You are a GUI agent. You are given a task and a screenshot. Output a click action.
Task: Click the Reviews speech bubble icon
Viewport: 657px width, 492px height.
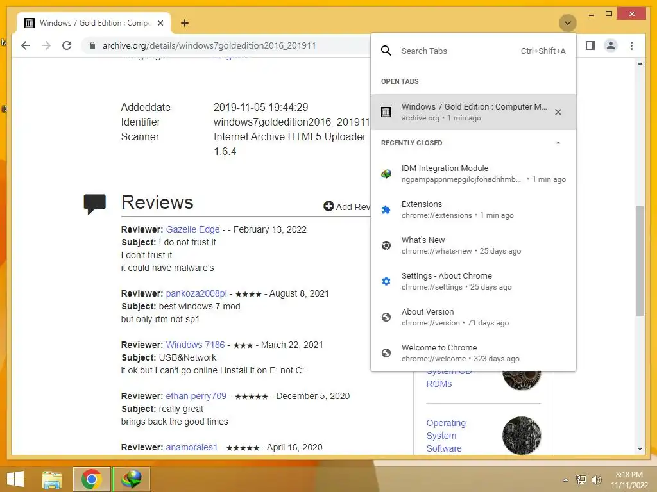point(95,204)
